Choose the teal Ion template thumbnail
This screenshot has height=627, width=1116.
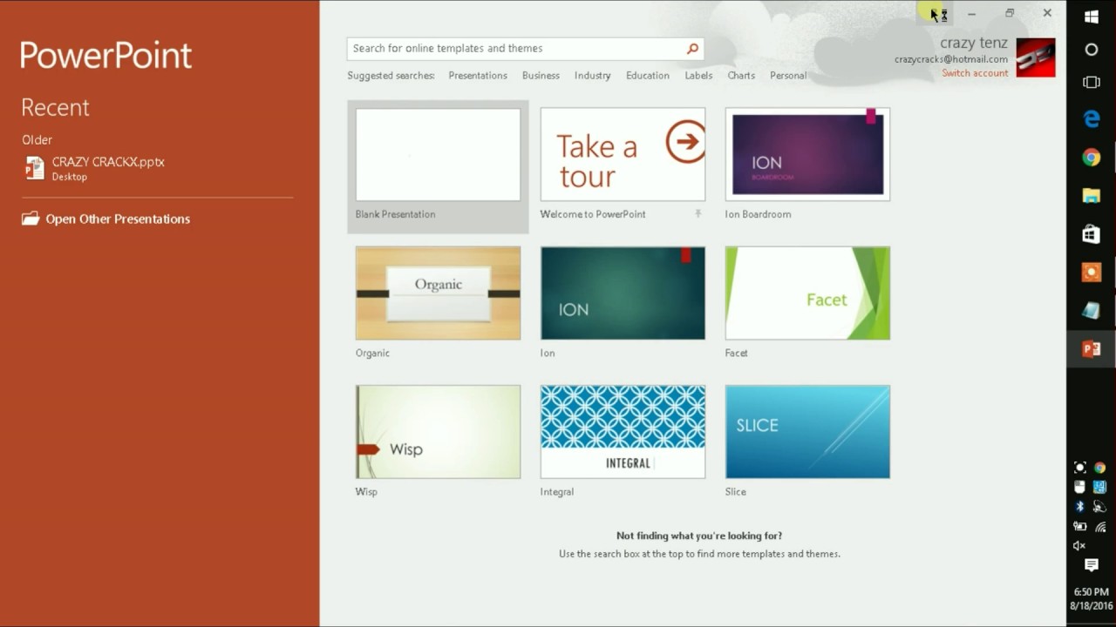tap(623, 293)
